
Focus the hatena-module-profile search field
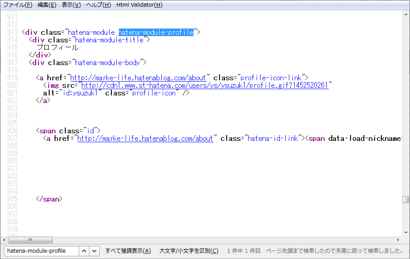coord(42,251)
